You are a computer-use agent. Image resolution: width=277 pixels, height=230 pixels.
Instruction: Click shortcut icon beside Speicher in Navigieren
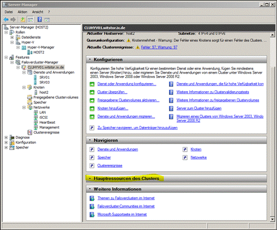pyautogui.click(x=92, y=158)
